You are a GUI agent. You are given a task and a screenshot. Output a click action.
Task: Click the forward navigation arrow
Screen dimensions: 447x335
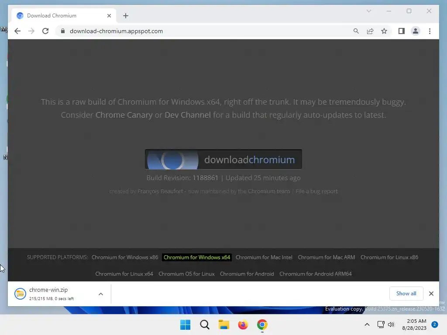pos(31,31)
